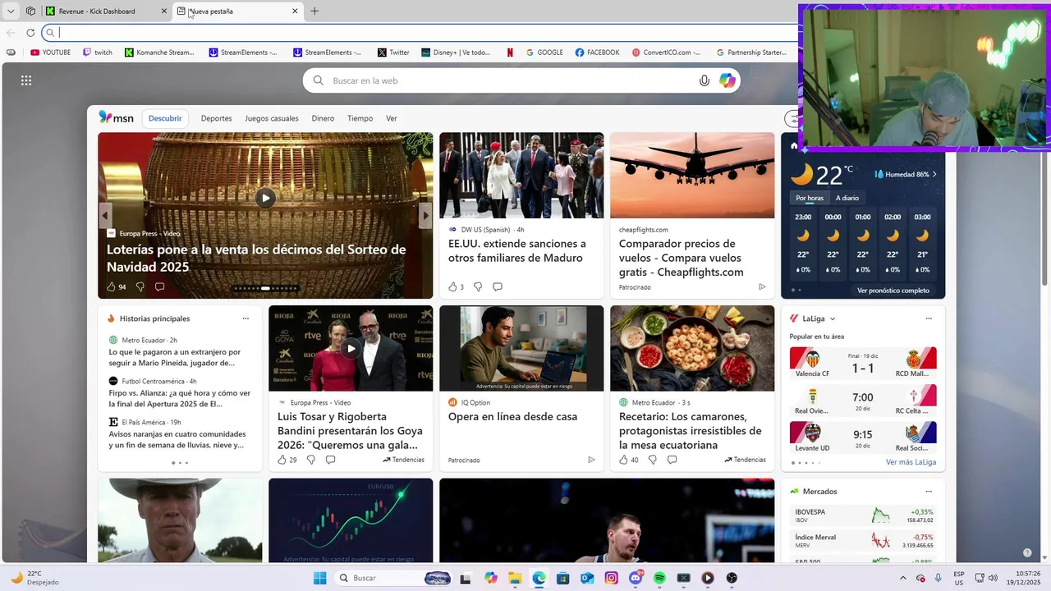Open the Partnership Starter bookmark
This screenshot has height=591, width=1051.
coord(750,53)
